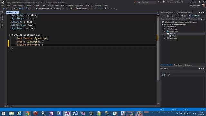Switch to the Team Explorer tab
The width and height of the screenshot is (206, 116).
(x=179, y=65)
